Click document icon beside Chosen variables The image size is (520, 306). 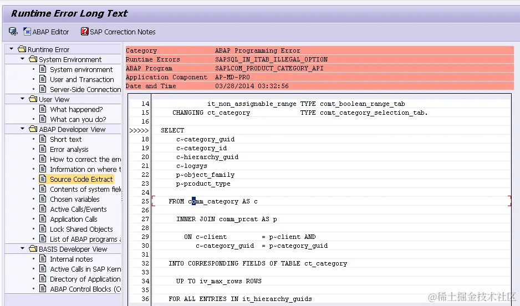43,198
